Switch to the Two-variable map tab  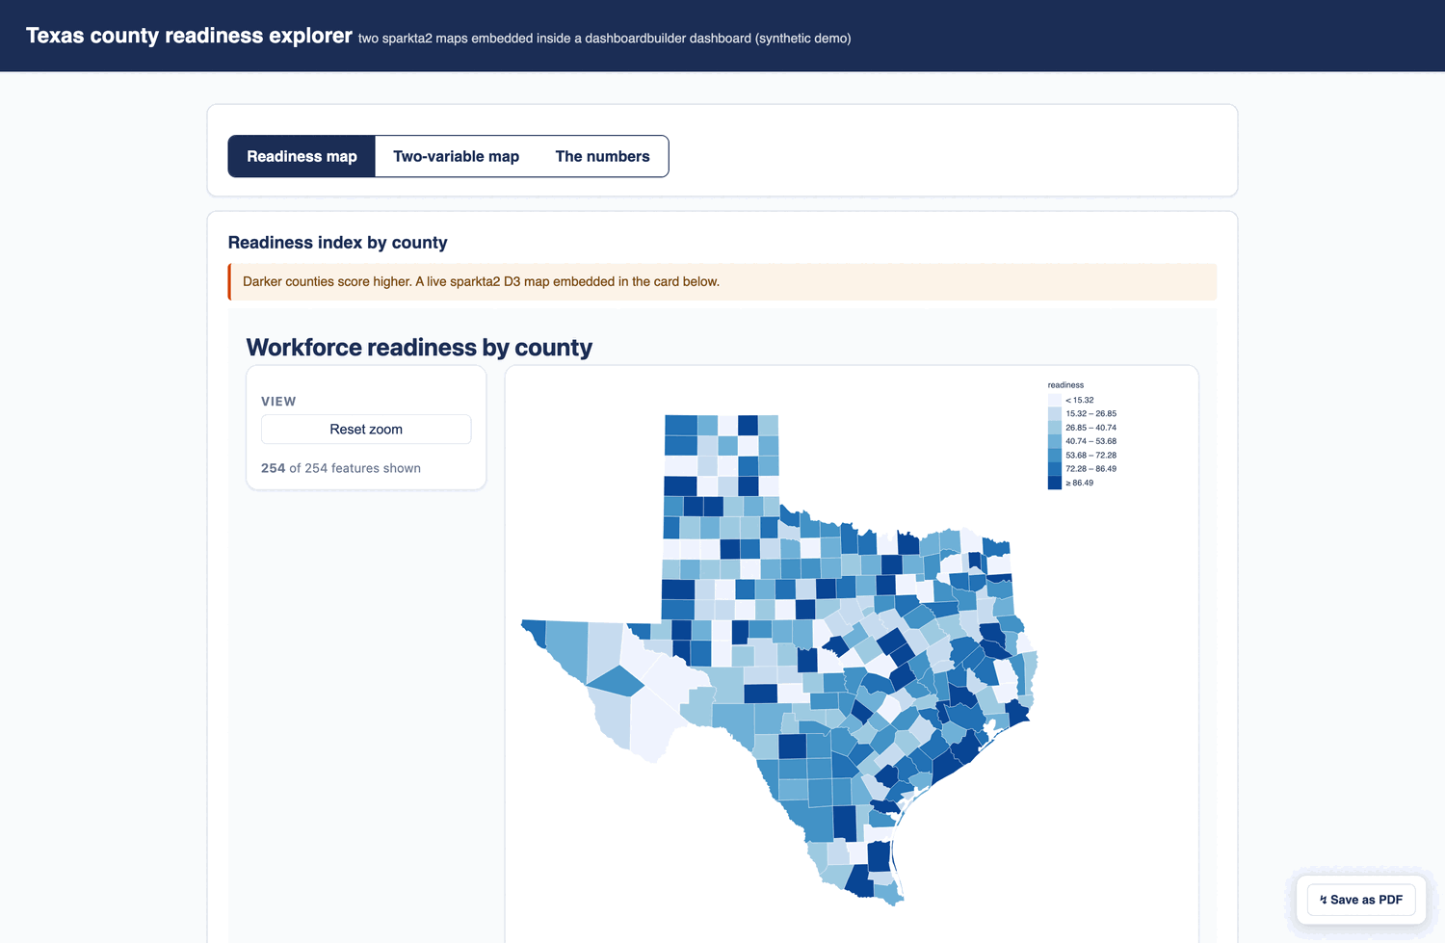click(x=456, y=156)
